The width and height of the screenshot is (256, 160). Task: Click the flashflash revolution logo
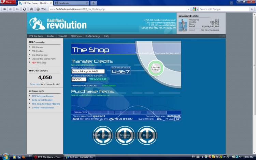tap(58, 24)
